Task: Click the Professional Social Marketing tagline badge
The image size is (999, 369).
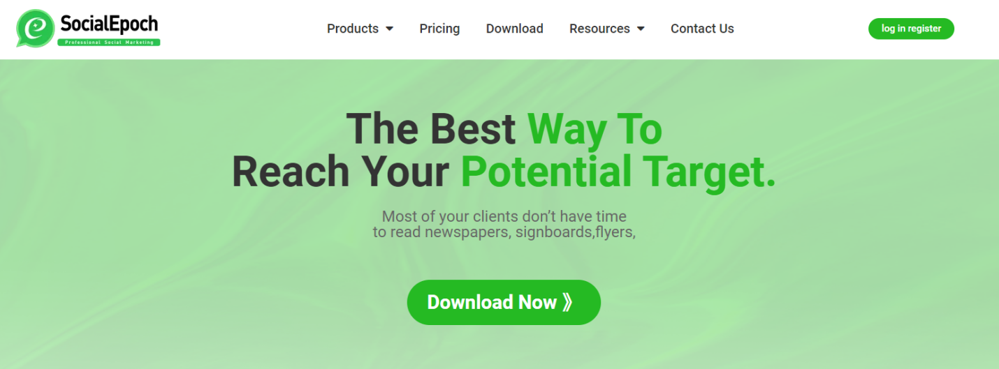Action: pos(109,43)
